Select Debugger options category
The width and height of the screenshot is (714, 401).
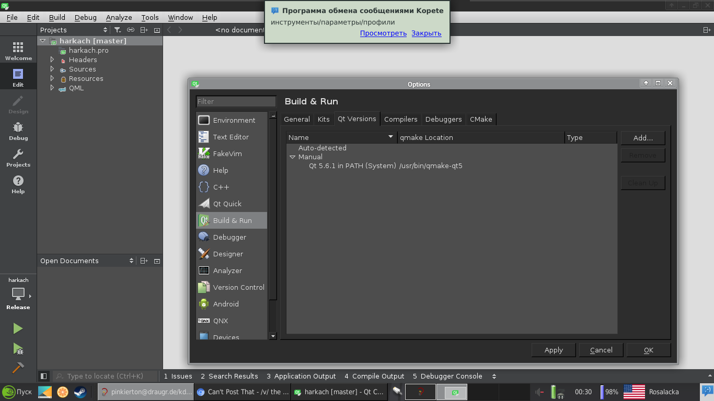click(232, 237)
